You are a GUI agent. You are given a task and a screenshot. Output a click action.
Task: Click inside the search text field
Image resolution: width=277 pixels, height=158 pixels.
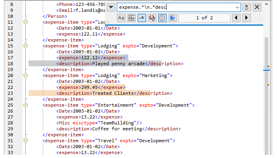174,7
